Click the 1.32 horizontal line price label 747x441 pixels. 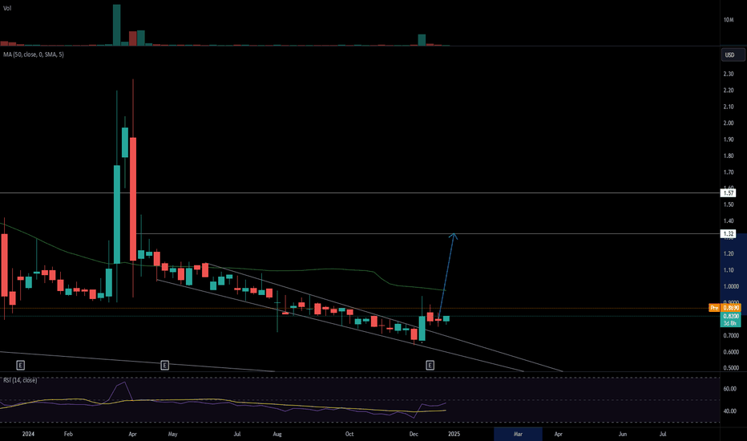point(729,233)
